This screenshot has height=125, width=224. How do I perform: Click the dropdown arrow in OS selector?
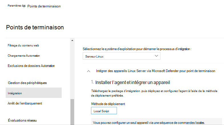156,56
